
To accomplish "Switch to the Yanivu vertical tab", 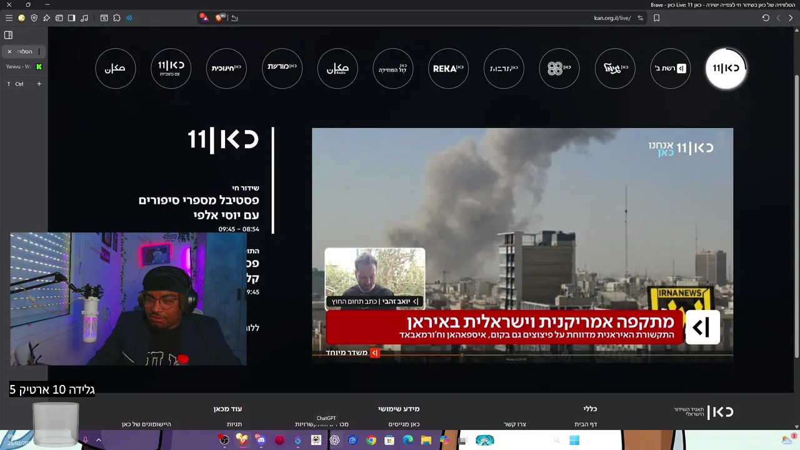I will click(24, 66).
